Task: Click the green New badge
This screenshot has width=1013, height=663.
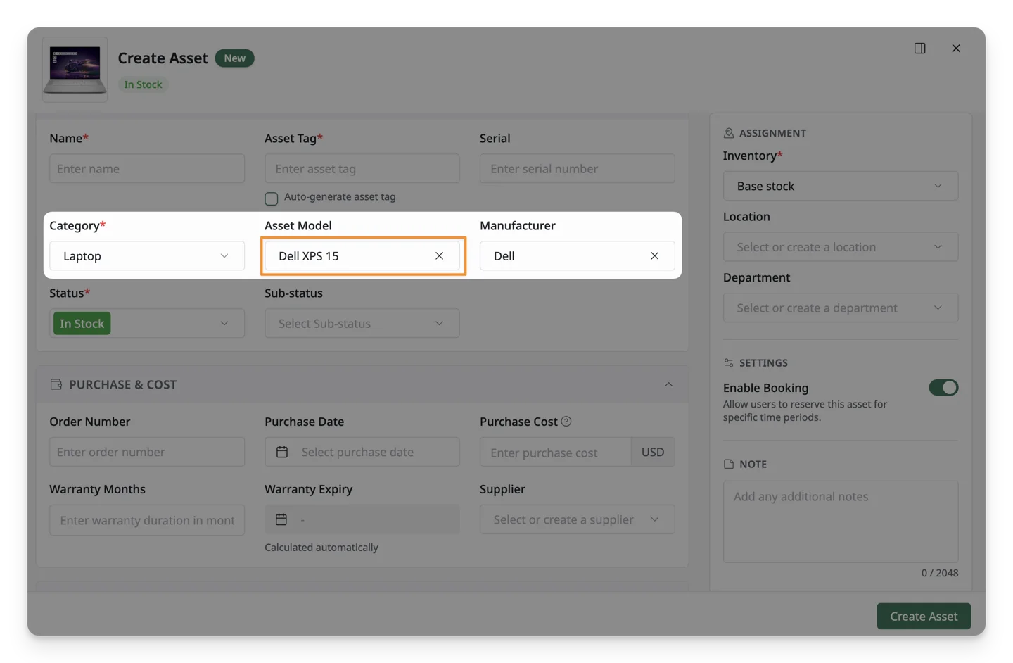Action: (235, 58)
